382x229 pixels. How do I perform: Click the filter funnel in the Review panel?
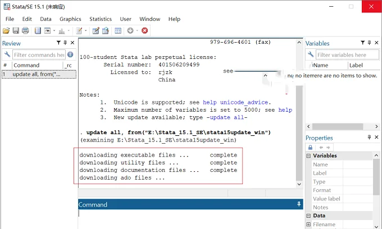[x=58, y=43]
